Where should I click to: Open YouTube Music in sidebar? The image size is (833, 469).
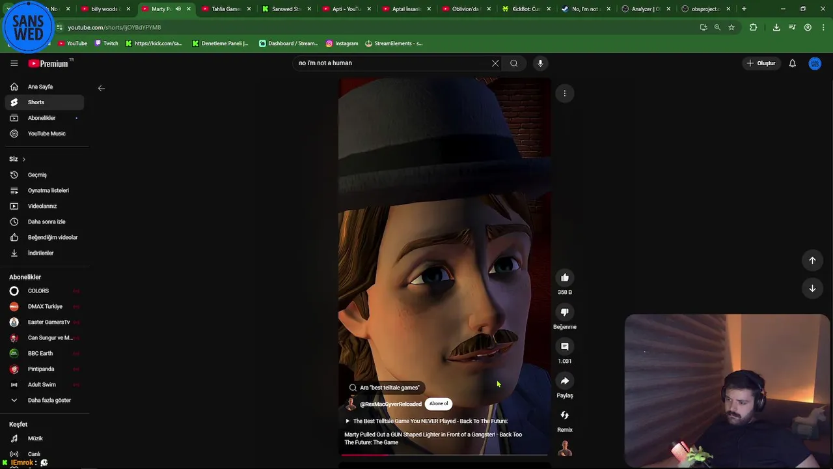[44, 134]
